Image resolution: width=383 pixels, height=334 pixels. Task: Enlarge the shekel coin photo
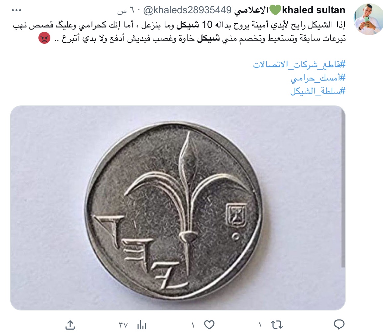point(178,208)
